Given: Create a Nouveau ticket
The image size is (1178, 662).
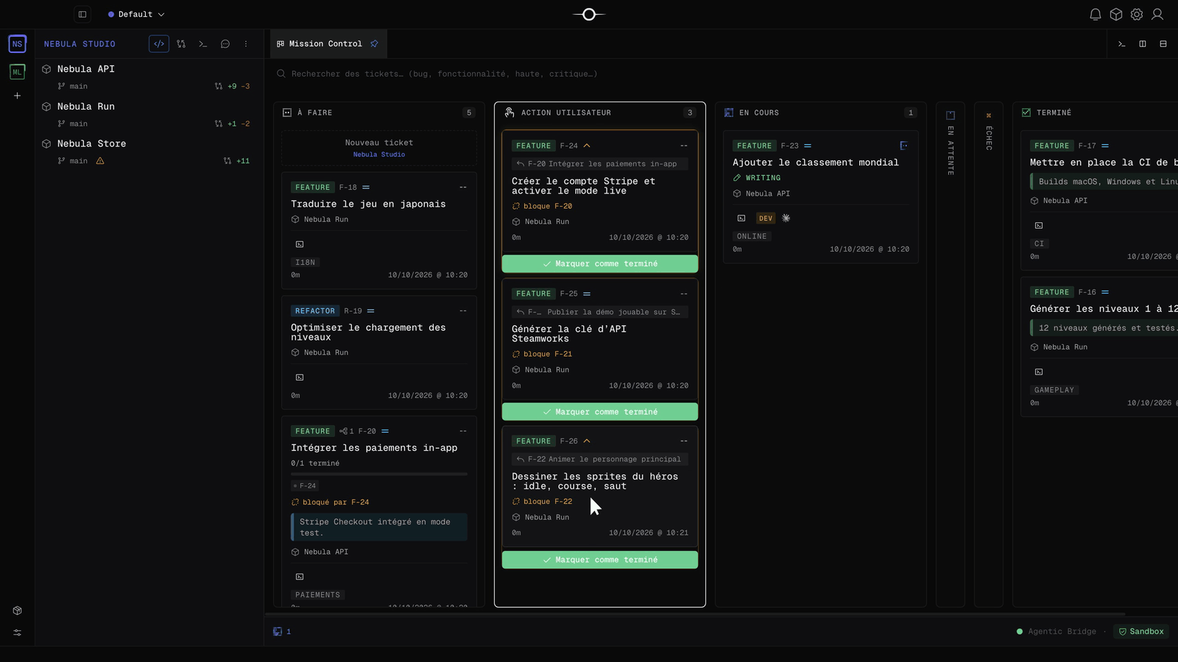Looking at the screenshot, I should coord(379,148).
